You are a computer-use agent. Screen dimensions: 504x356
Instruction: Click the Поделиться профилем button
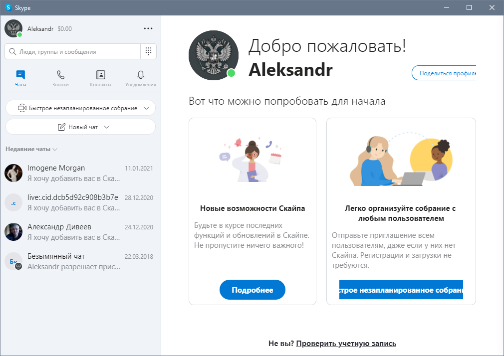[x=444, y=73]
